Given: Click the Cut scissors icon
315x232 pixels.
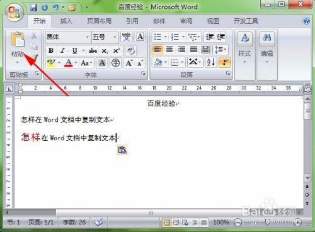Looking at the screenshot, I should pyautogui.click(x=34, y=36).
